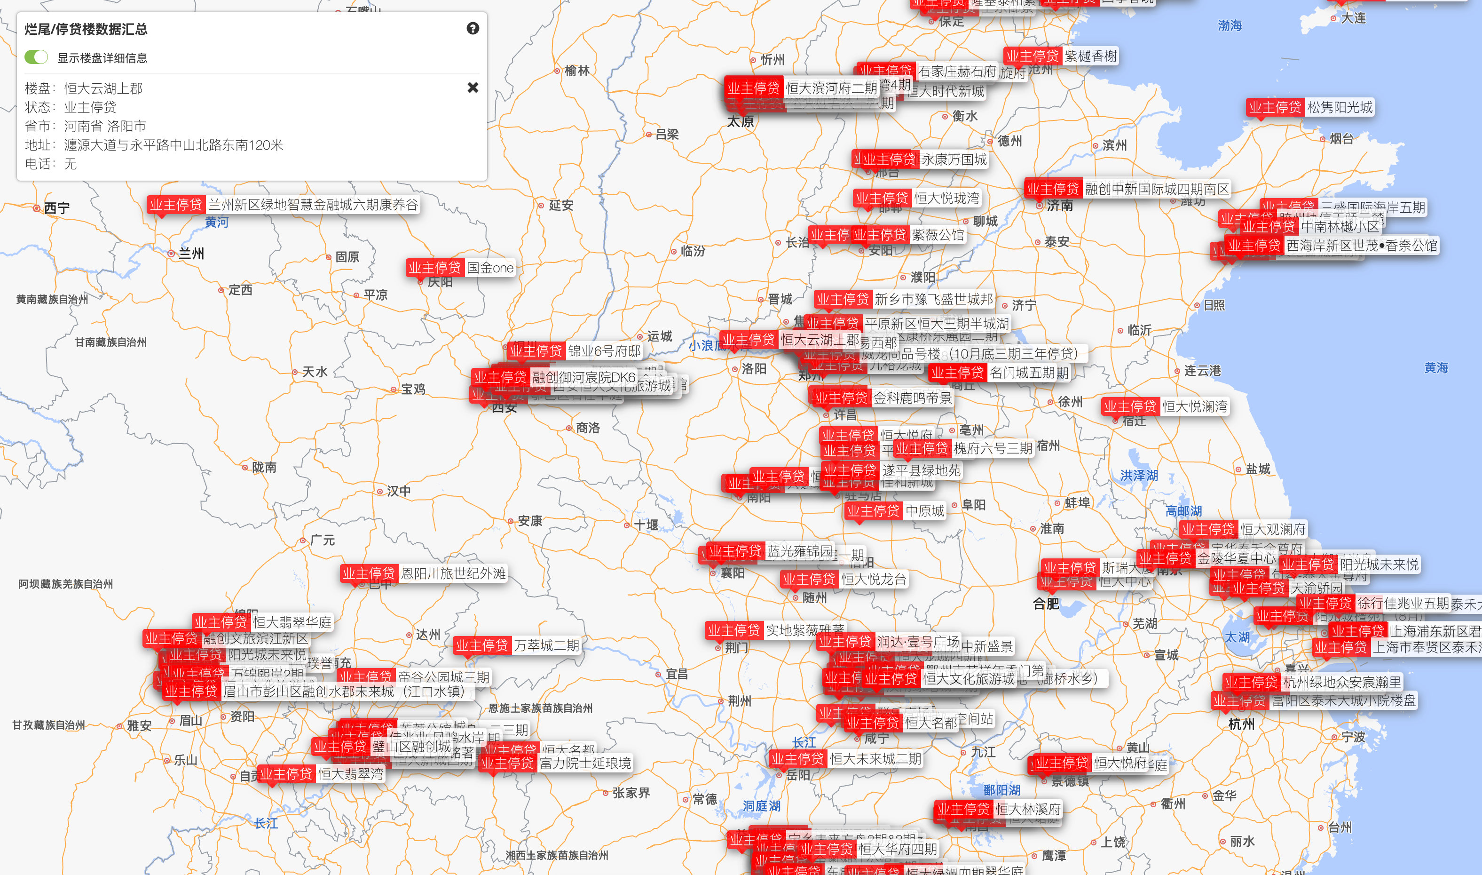This screenshot has height=875, width=1482.
Task: Select the 恒大名都 marker near 咸宁
Action: coord(902,722)
